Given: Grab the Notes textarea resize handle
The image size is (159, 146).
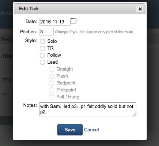Looking at the screenshot, I should 135,115.
